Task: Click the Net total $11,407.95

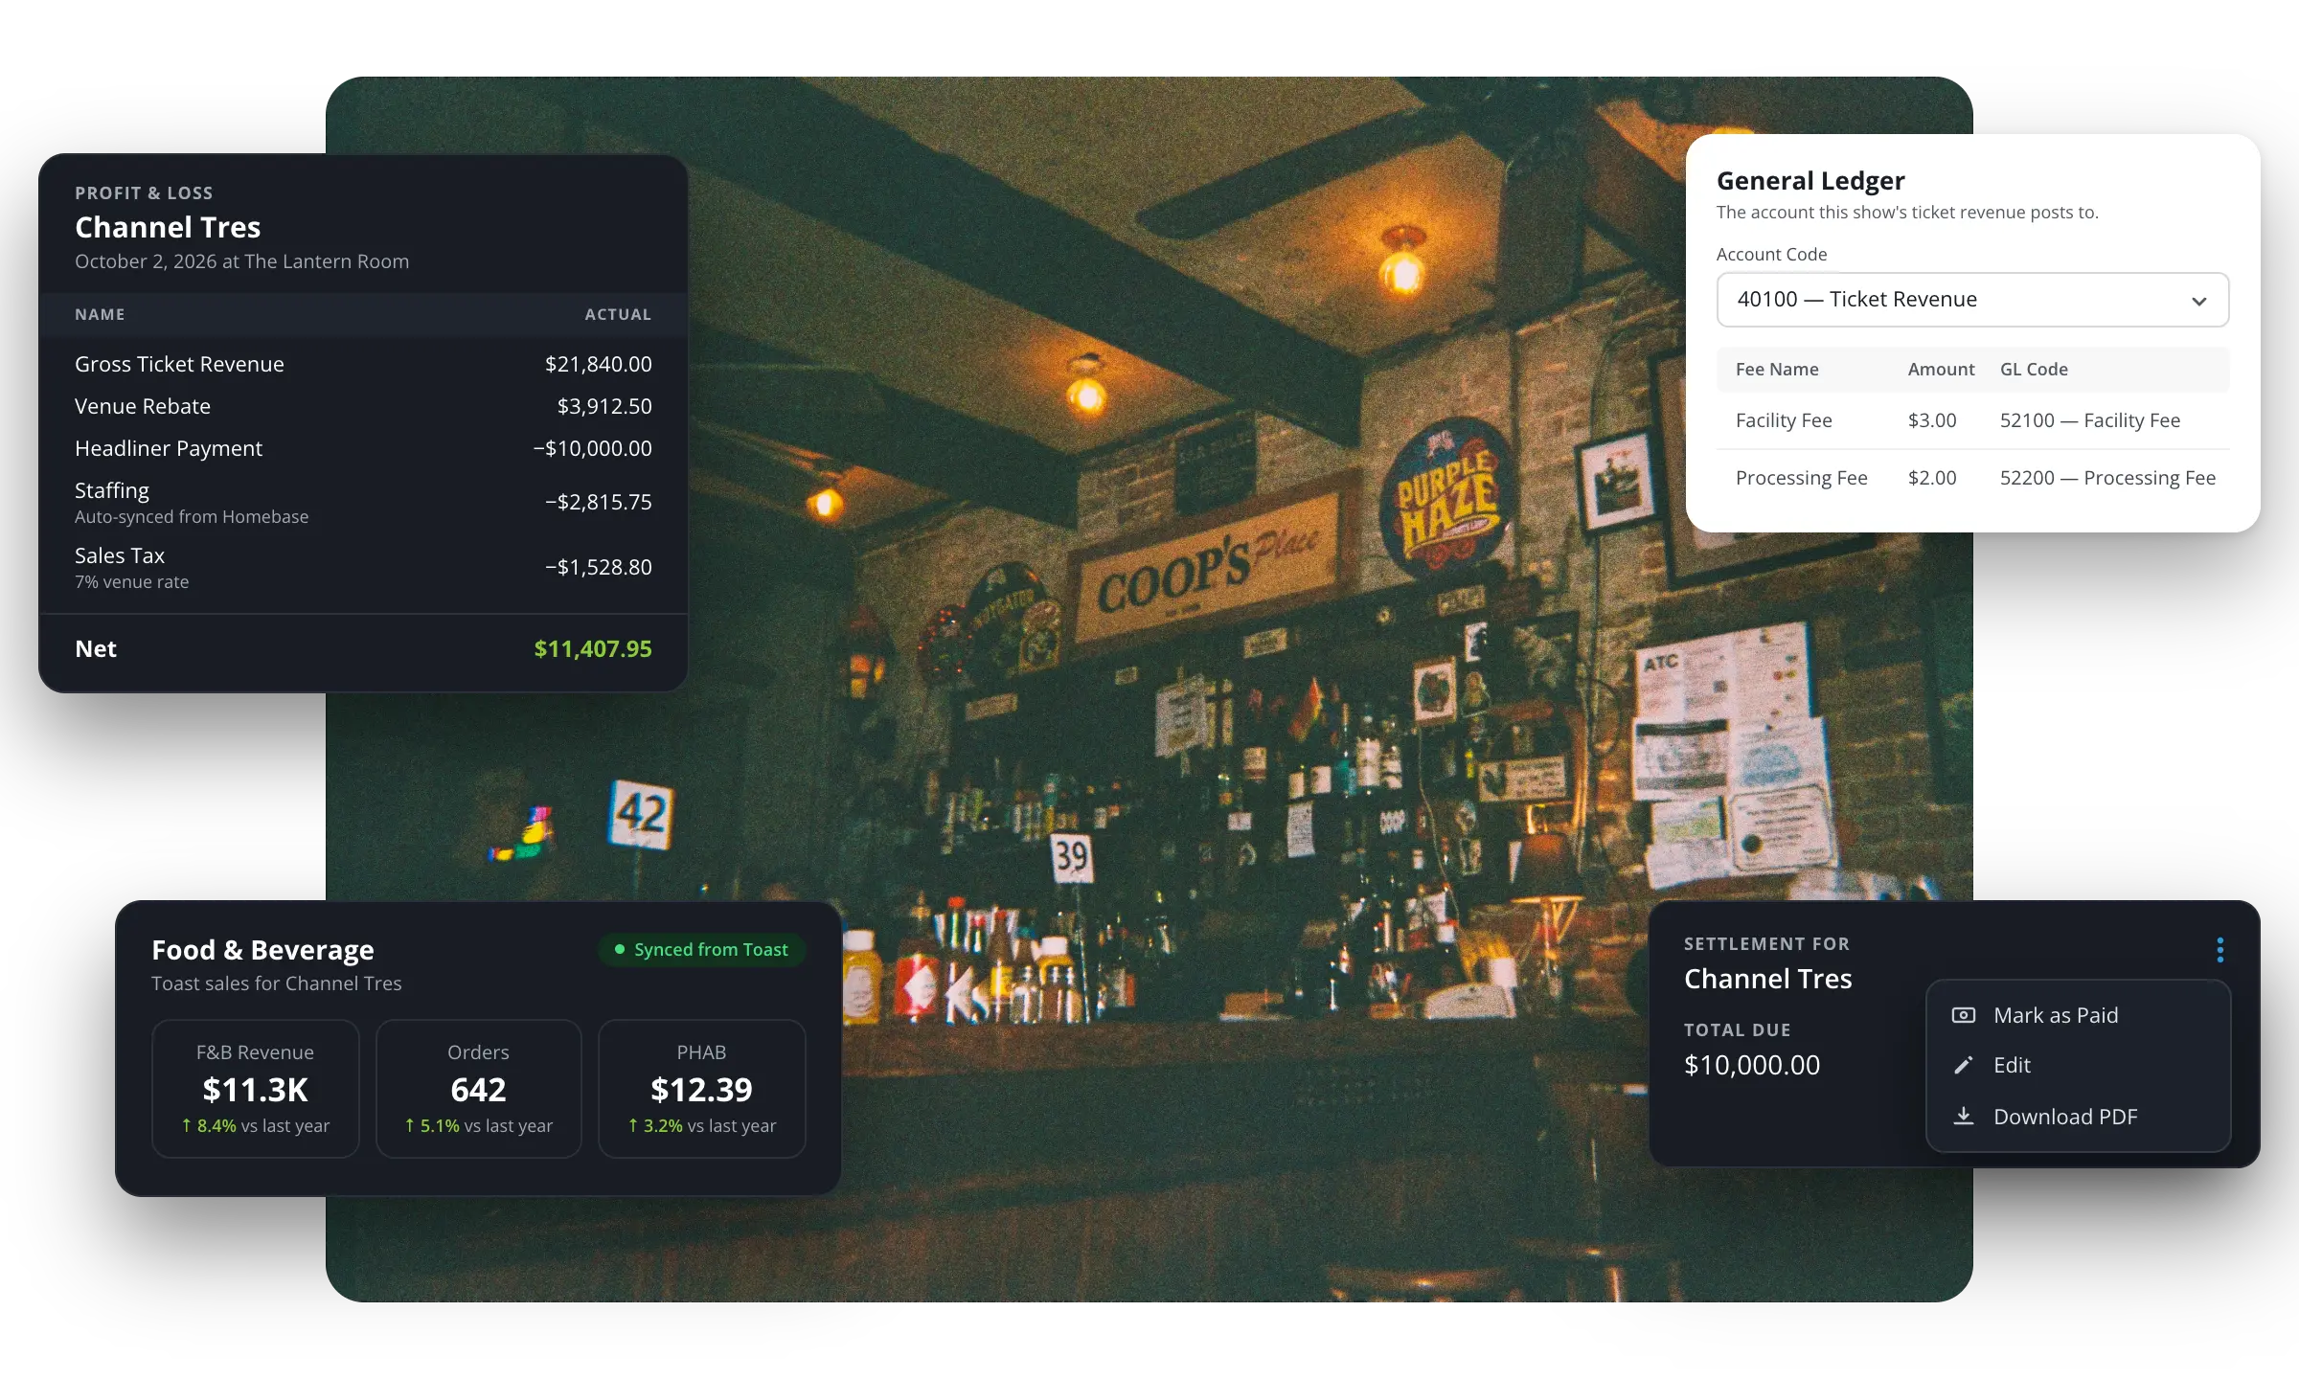Action: point(593,648)
